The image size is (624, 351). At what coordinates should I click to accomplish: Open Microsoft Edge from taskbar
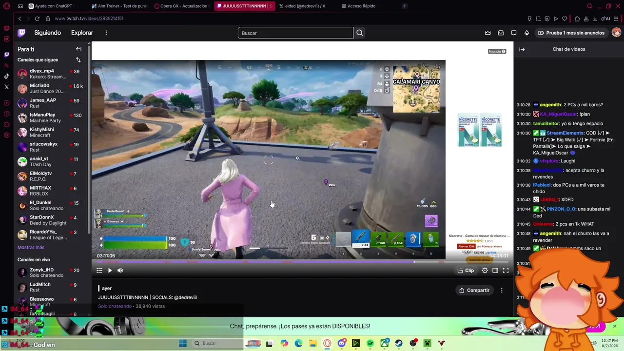298,343
